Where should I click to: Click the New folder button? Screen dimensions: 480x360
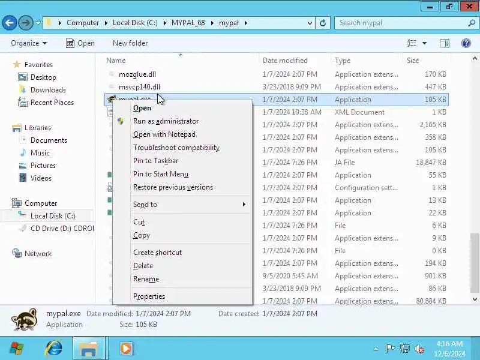(130, 43)
